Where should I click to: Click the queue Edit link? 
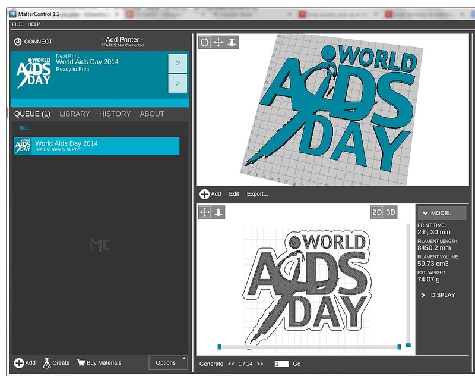coord(24,128)
